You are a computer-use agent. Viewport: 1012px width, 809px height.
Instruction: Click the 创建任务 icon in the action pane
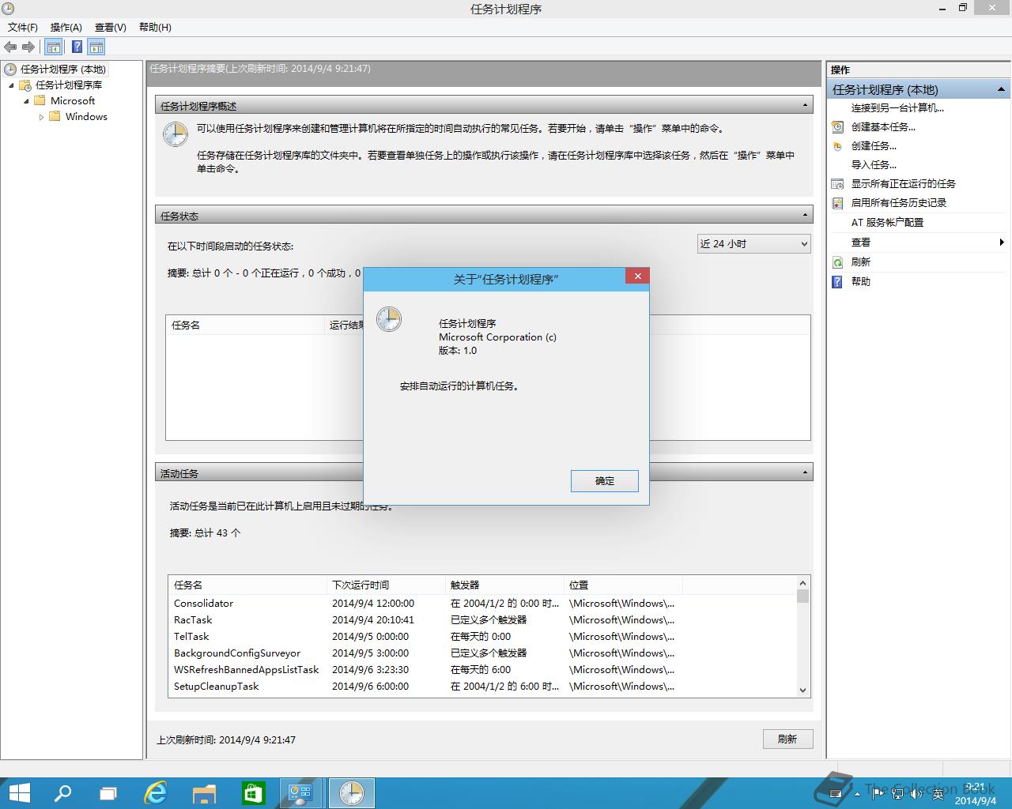click(838, 146)
